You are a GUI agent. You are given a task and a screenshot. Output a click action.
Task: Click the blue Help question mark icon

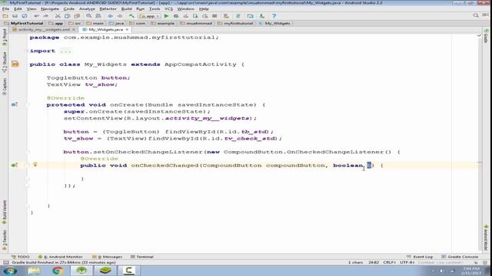pos(274,16)
